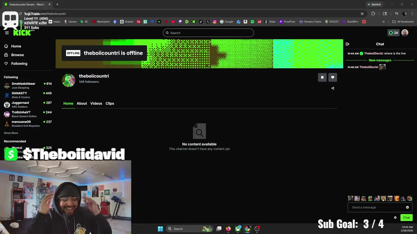Open the X bookmark icon
417x234 pixels.
click(208, 22)
